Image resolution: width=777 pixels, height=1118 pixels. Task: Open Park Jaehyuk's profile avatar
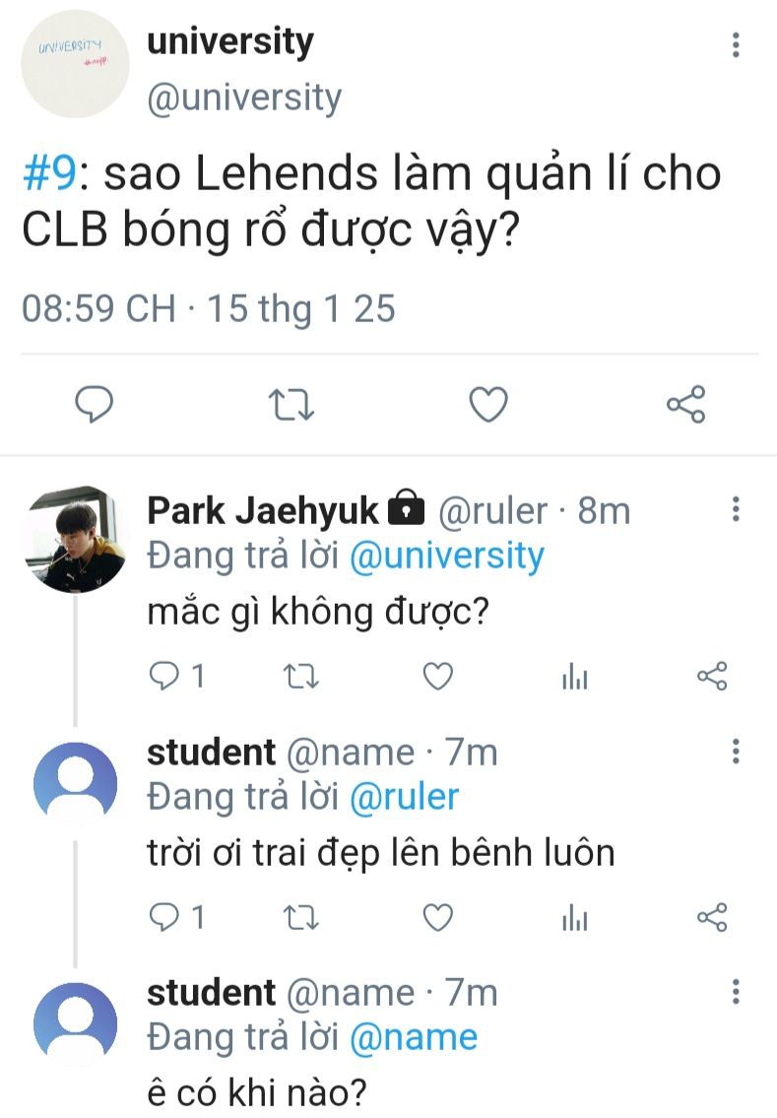(75, 539)
